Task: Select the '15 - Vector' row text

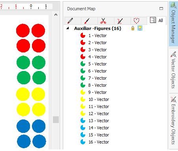Action: pyautogui.click(x=99, y=135)
